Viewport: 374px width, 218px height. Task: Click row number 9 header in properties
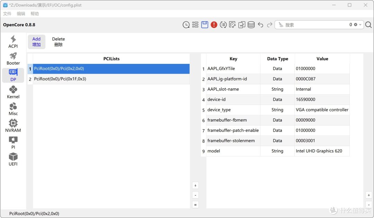click(204, 151)
